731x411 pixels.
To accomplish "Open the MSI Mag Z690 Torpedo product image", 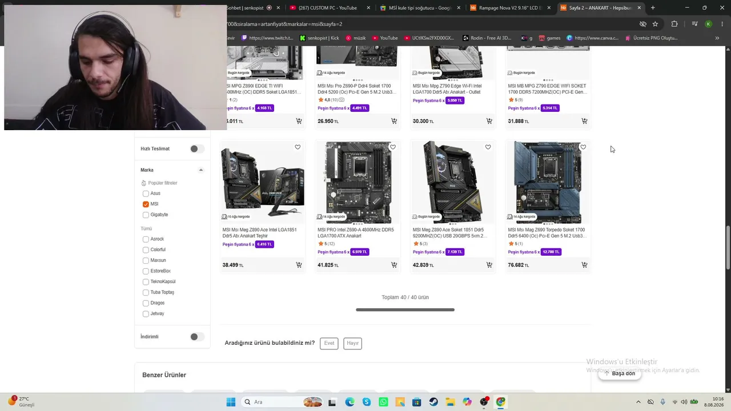I will [x=548, y=182].
